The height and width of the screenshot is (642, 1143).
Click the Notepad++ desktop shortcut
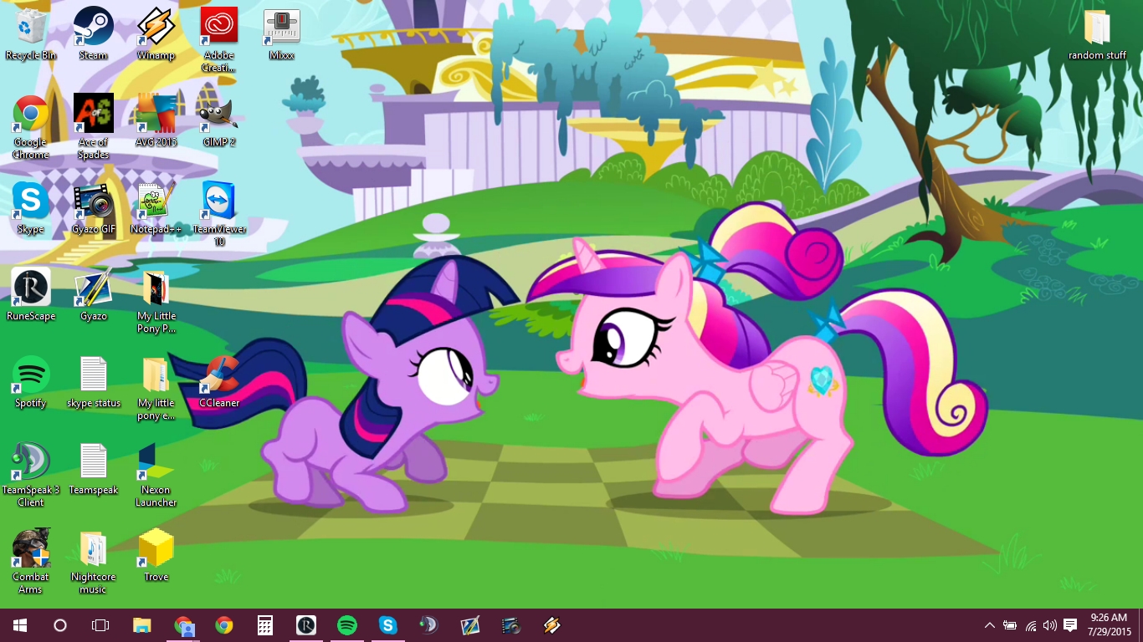pyautogui.click(x=156, y=208)
